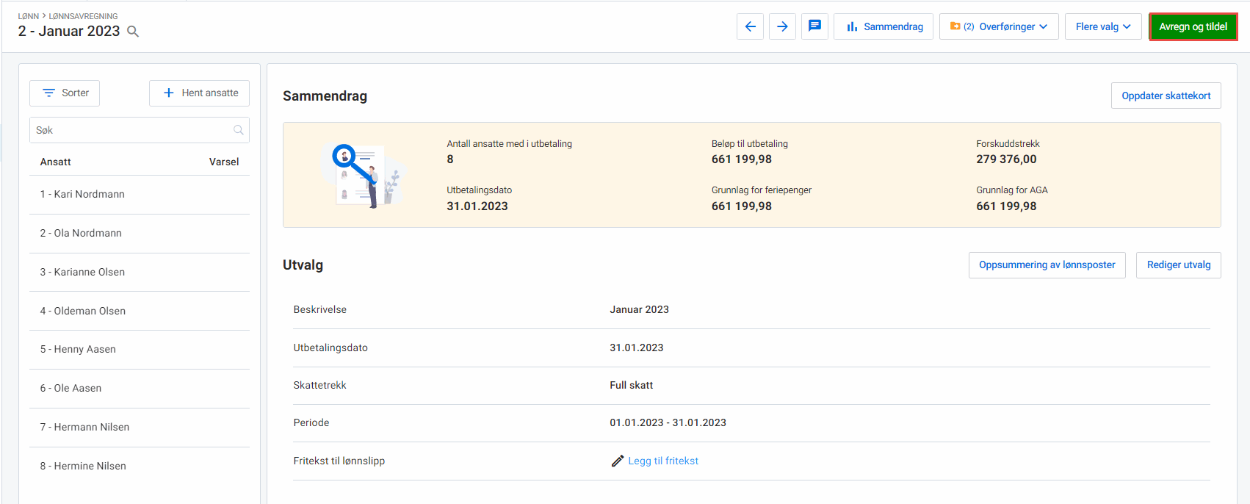
Task: Click Oppdater skattekort button
Action: pyautogui.click(x=1166, y=96)
